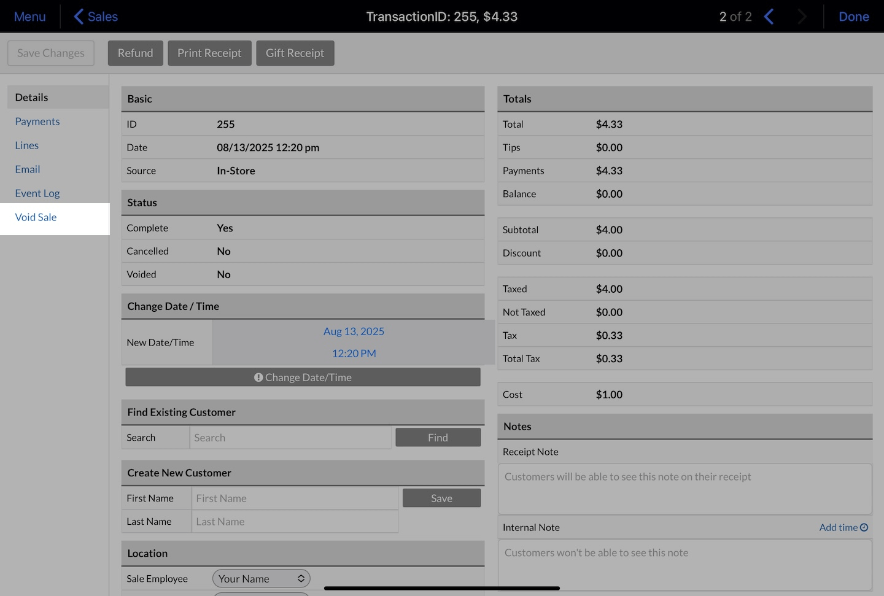Click the Gift Receipt button
The image size is (884, 596).
pyautogui.click(x=295, y=53)
